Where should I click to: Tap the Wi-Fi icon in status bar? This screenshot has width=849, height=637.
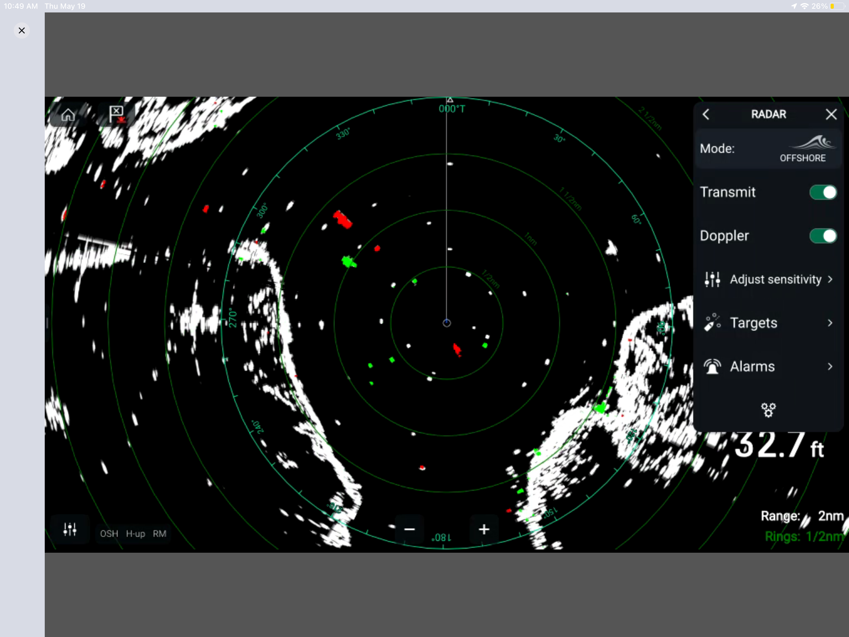(805, 6)
